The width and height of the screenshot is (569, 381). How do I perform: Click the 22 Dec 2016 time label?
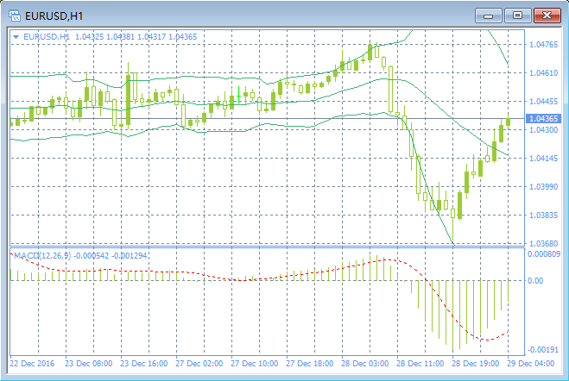click(x=32, y=363)
